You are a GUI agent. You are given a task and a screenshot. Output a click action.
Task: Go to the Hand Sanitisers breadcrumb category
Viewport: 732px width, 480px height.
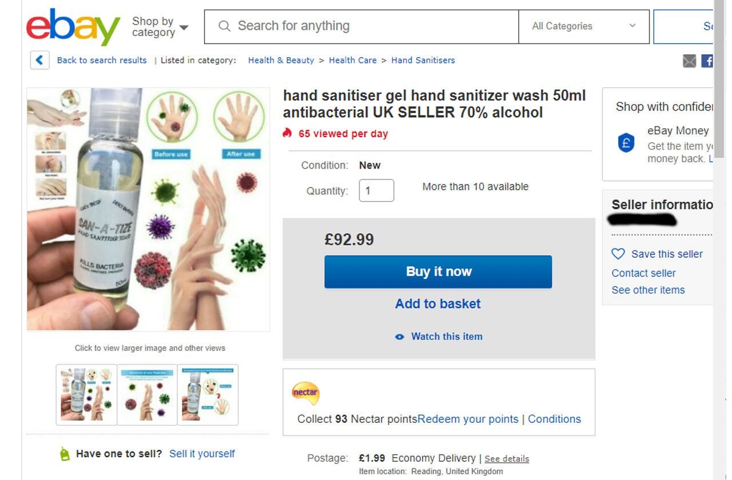(423, 60)
